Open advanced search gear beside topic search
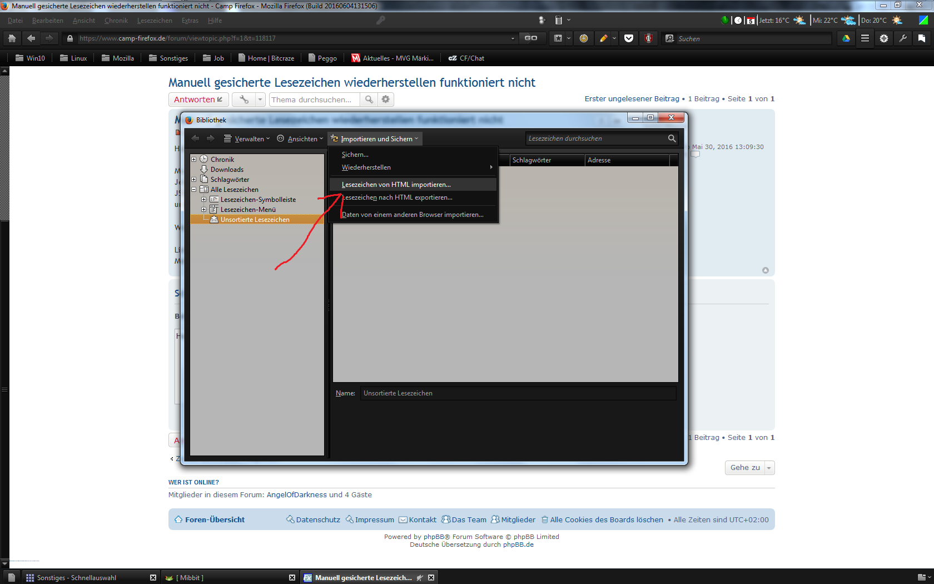The image size is (934, 584). [386, 100]
